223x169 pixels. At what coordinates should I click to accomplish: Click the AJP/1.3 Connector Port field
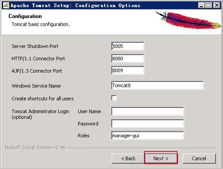128,70
